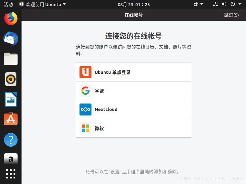
Task: Click 活动 in the top bar
Action: (x=8, y=4)
